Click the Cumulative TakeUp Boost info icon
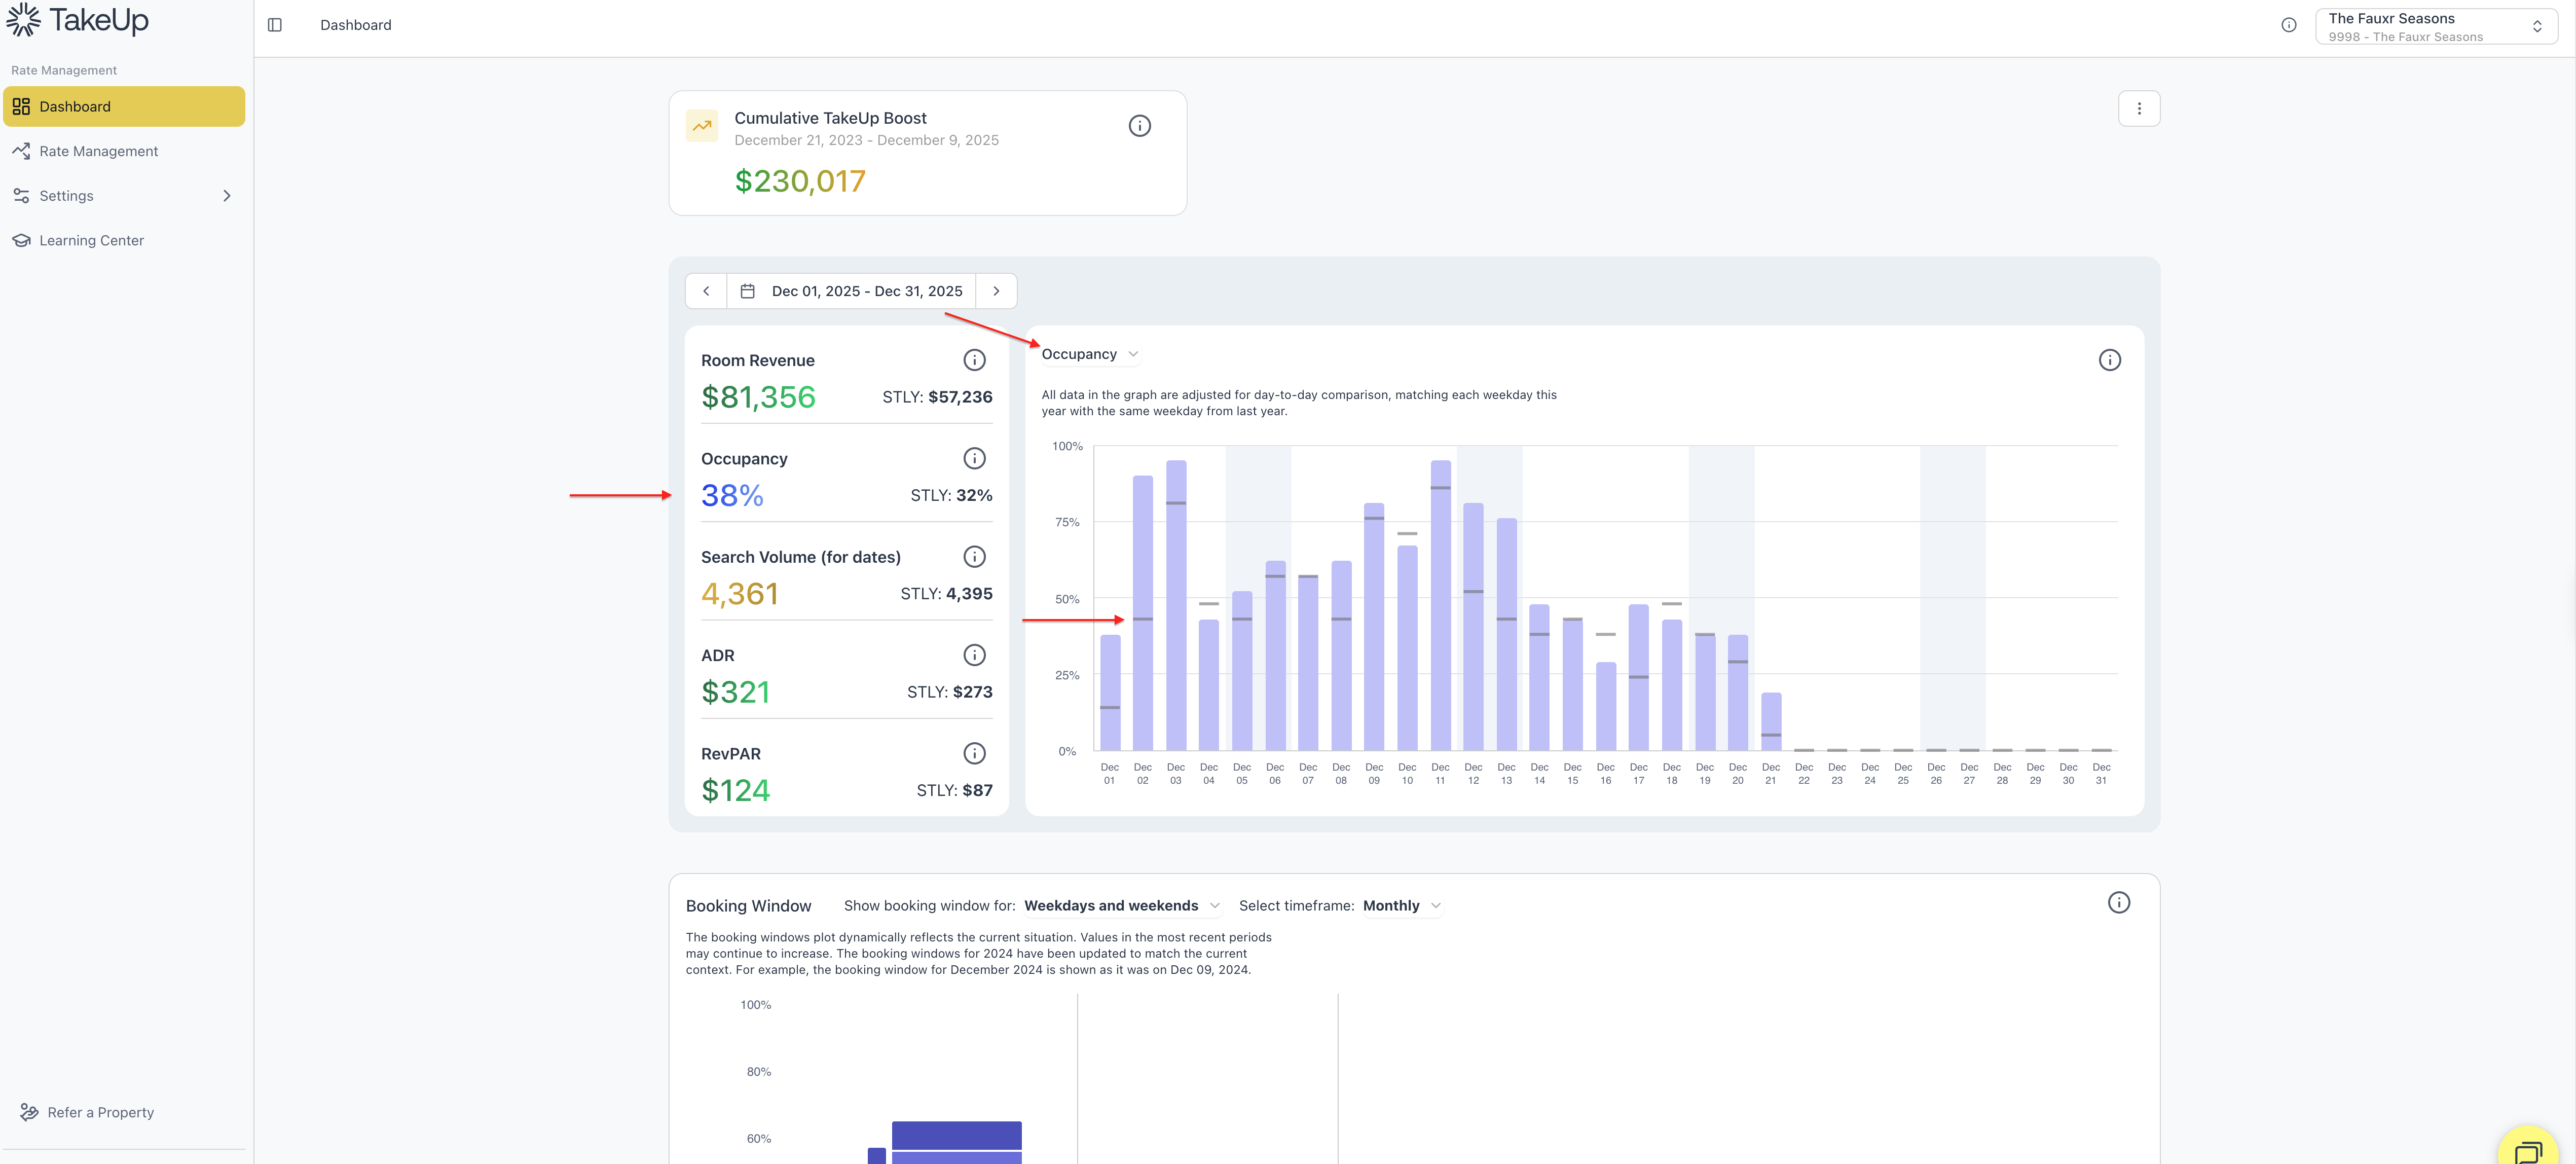Screen dimensions: 2576x1164 coord(1139,126)
